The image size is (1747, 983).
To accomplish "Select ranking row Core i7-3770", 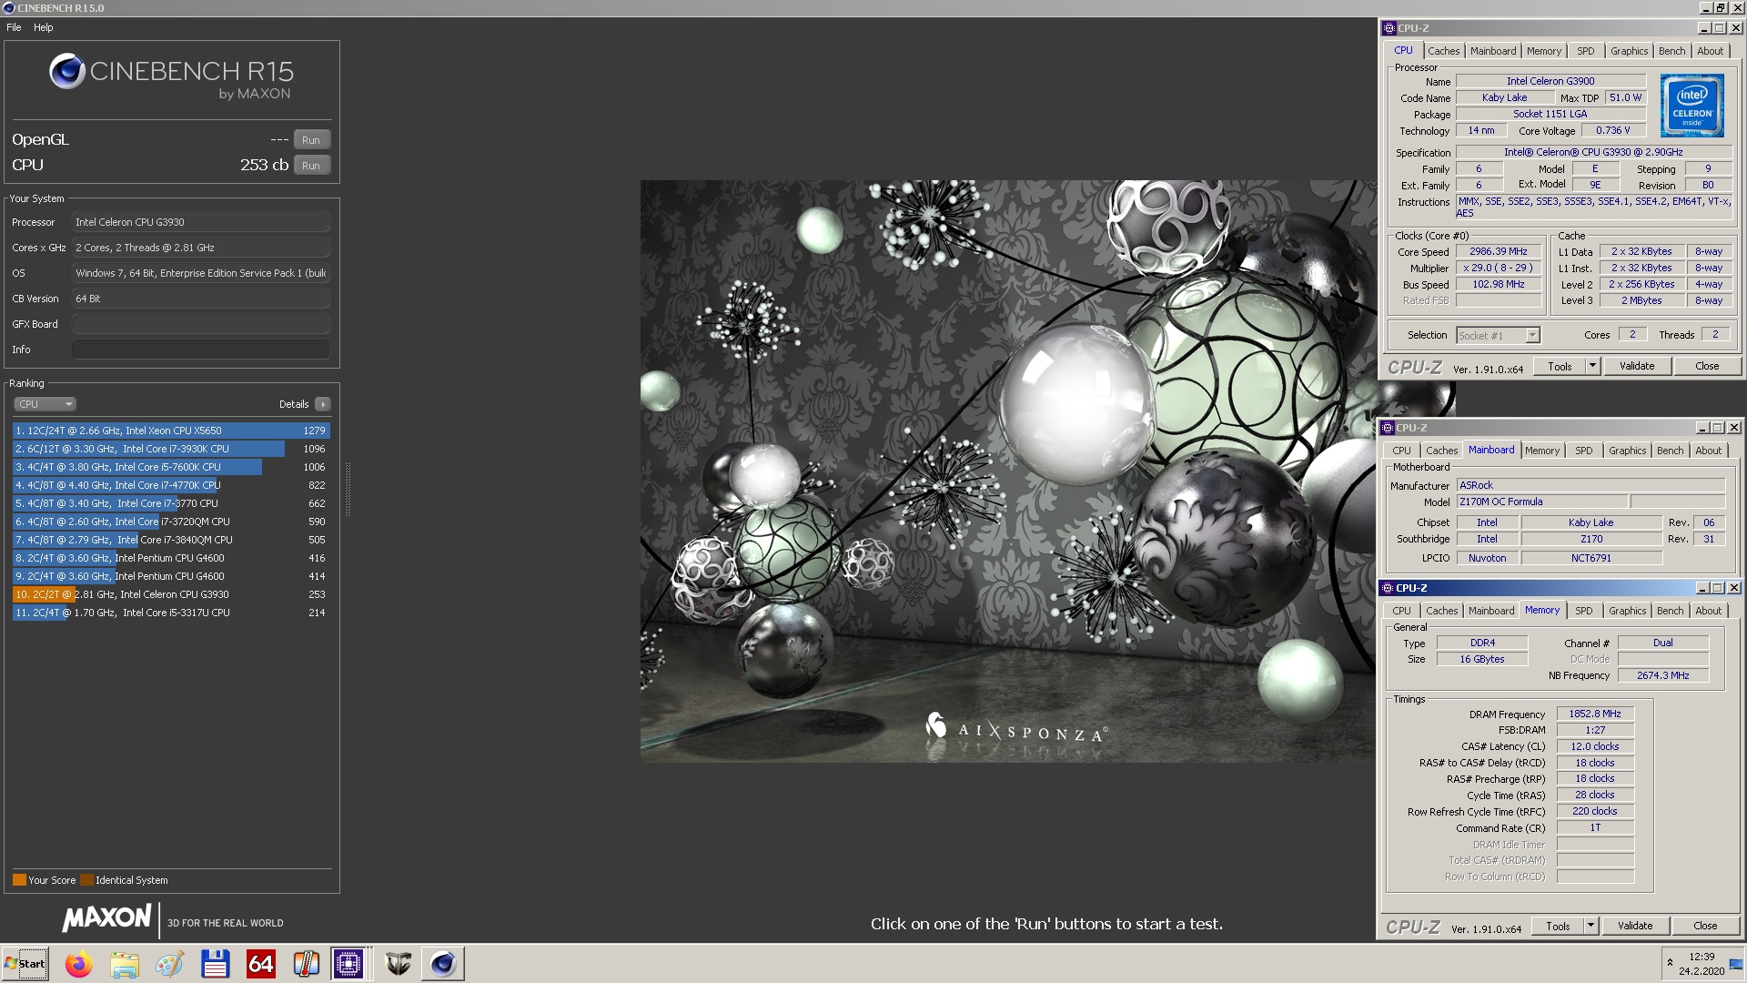I will click(171, 503).
